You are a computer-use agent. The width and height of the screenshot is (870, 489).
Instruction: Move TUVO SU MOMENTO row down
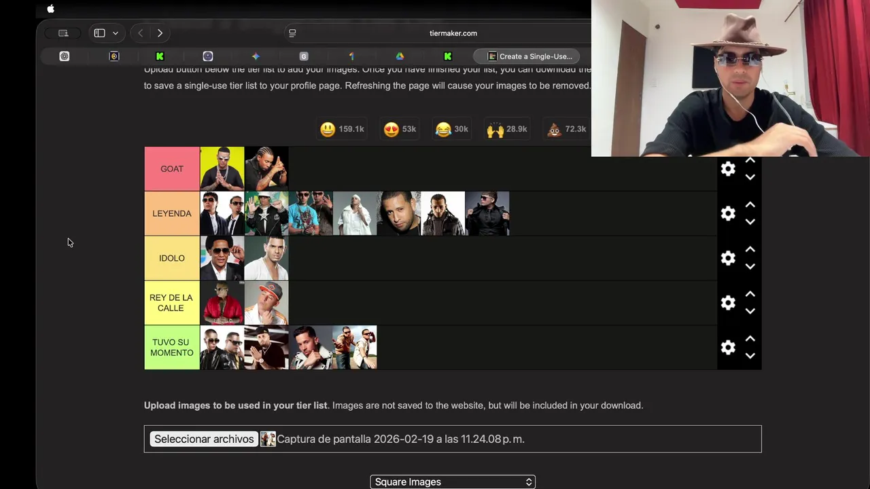[750, 357]
